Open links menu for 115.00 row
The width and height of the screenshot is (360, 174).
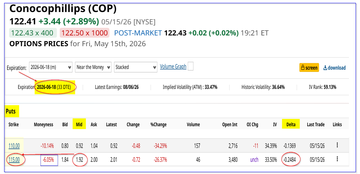[x=337, y=159]
